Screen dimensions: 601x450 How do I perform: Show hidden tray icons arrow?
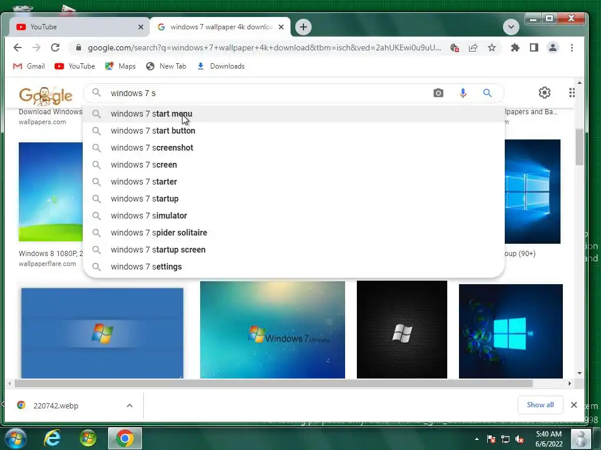point(477,439)
